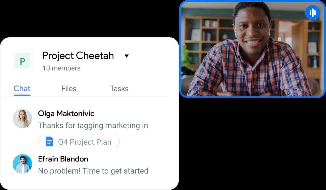
Task: Click the blue Docs file icon
Action: coord(50,142)
